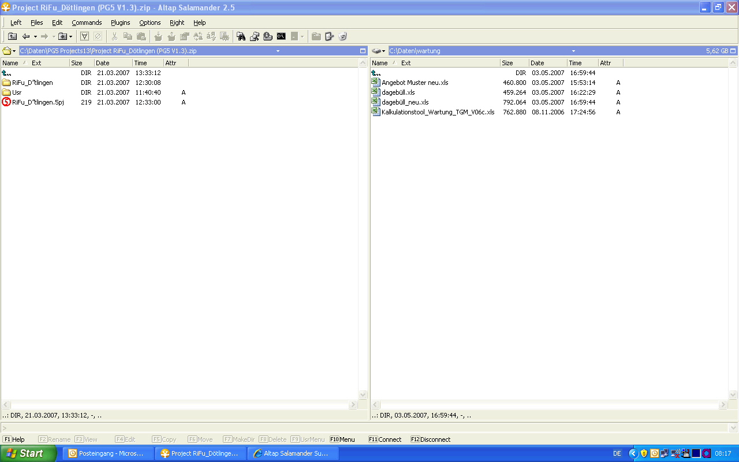Click the Windows Start button
The height and width of the screenshot is (462, 739).
click(28, 453)
